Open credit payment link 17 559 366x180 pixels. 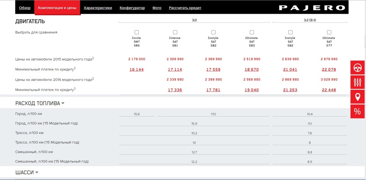point(213,69)
